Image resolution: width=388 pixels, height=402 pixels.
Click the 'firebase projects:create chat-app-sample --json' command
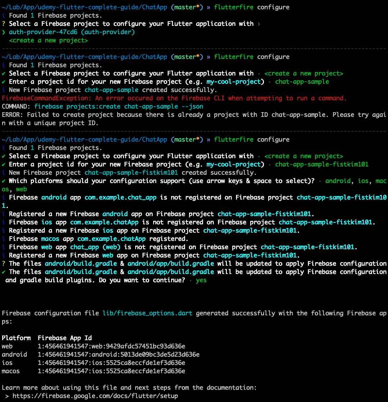click(118, 106)
